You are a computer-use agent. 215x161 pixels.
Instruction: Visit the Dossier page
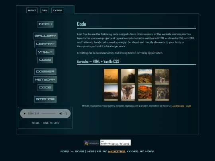(x=45, y=72)
